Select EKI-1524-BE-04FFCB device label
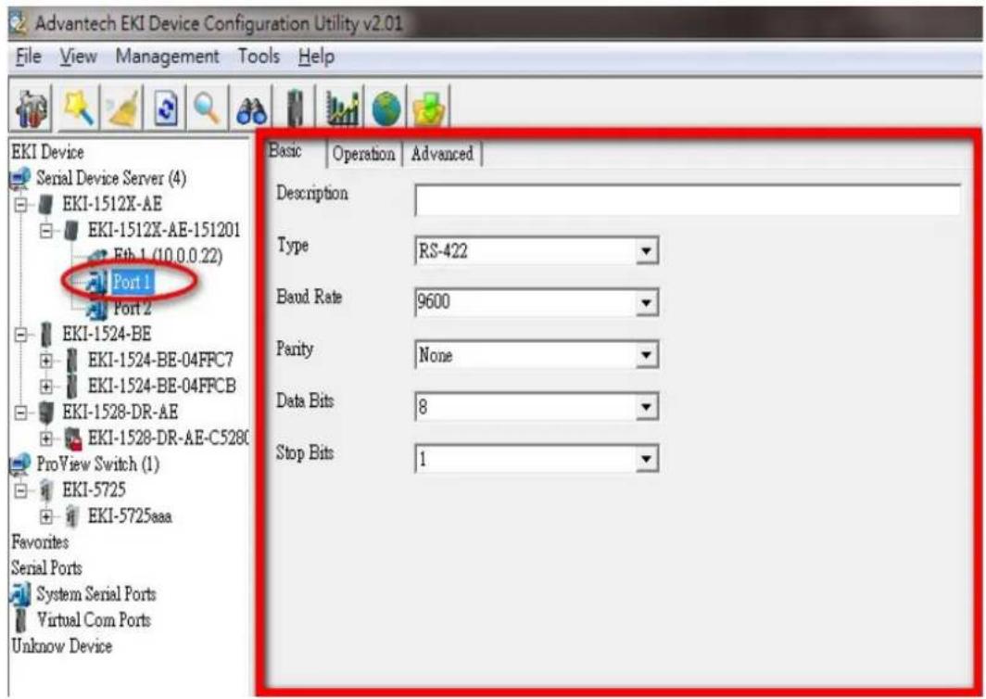Screen dimensions: 986x699 point(161,387)
